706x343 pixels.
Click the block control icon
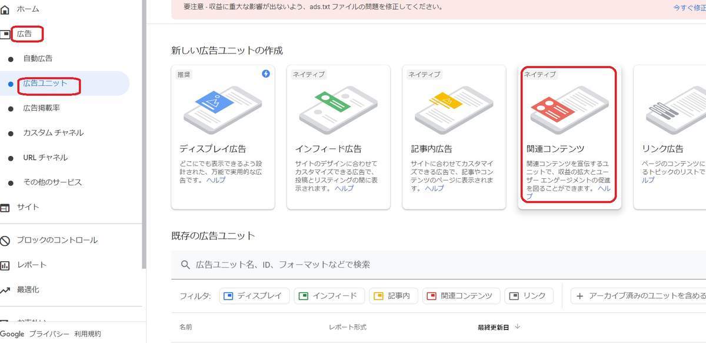[x=5, y=241]
